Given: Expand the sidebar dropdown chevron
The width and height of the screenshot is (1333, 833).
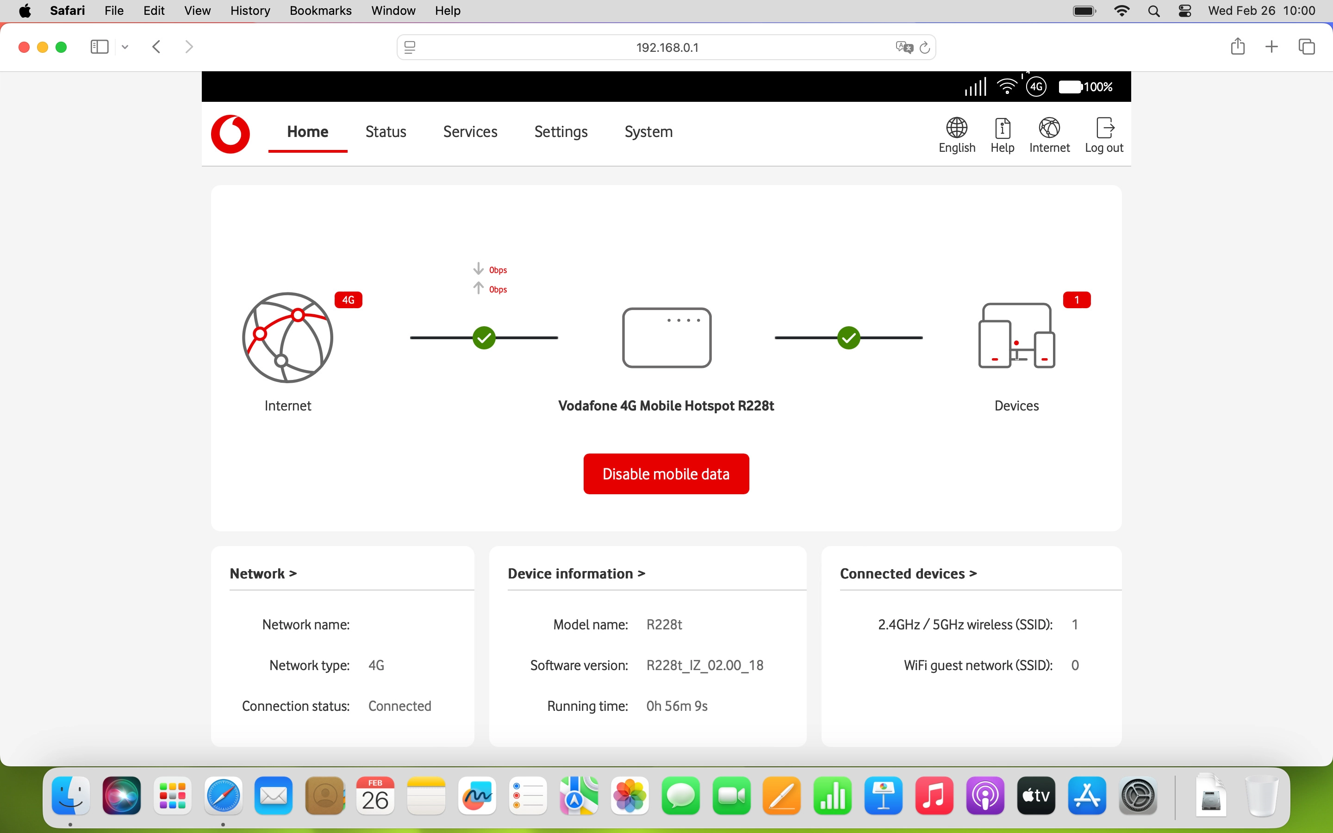Looking at the screenshot, I should coord(125,47).
